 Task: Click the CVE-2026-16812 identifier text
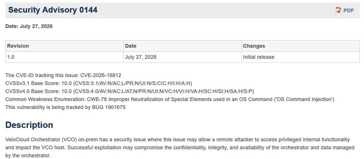click(101, 75)
